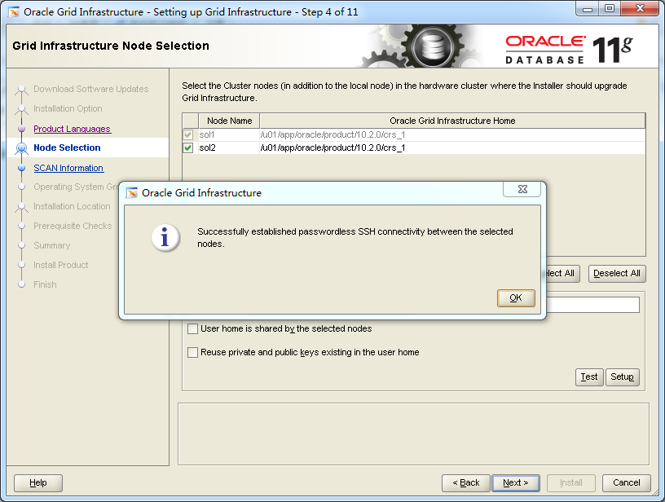Click the installer window title bar icon
This screenshot has width=665, height=502.
(x=14, y=12)
